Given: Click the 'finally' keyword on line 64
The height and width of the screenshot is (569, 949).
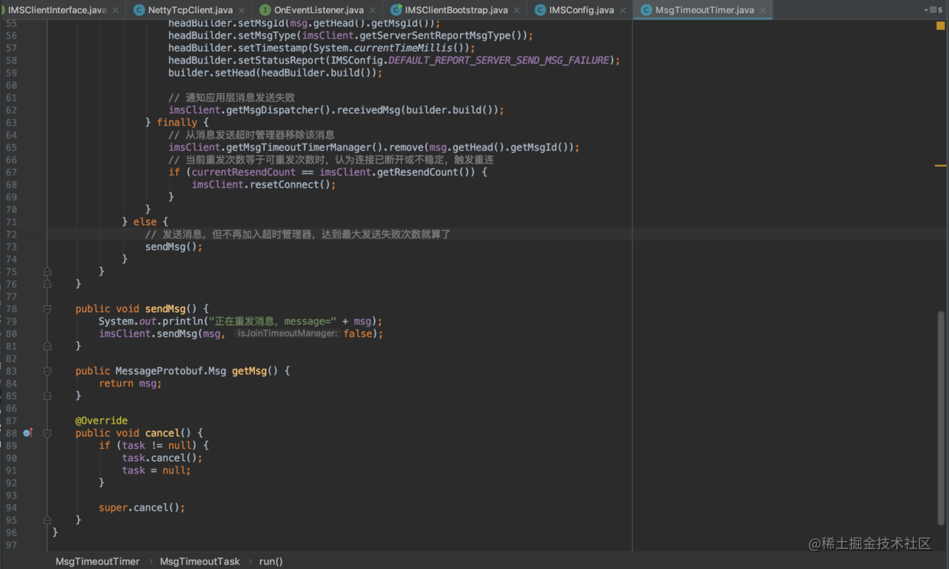Looking at the screenshot, I should pos(177,122).
